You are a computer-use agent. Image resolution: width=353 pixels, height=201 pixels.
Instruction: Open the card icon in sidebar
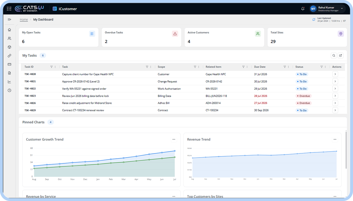coord(9,64)
